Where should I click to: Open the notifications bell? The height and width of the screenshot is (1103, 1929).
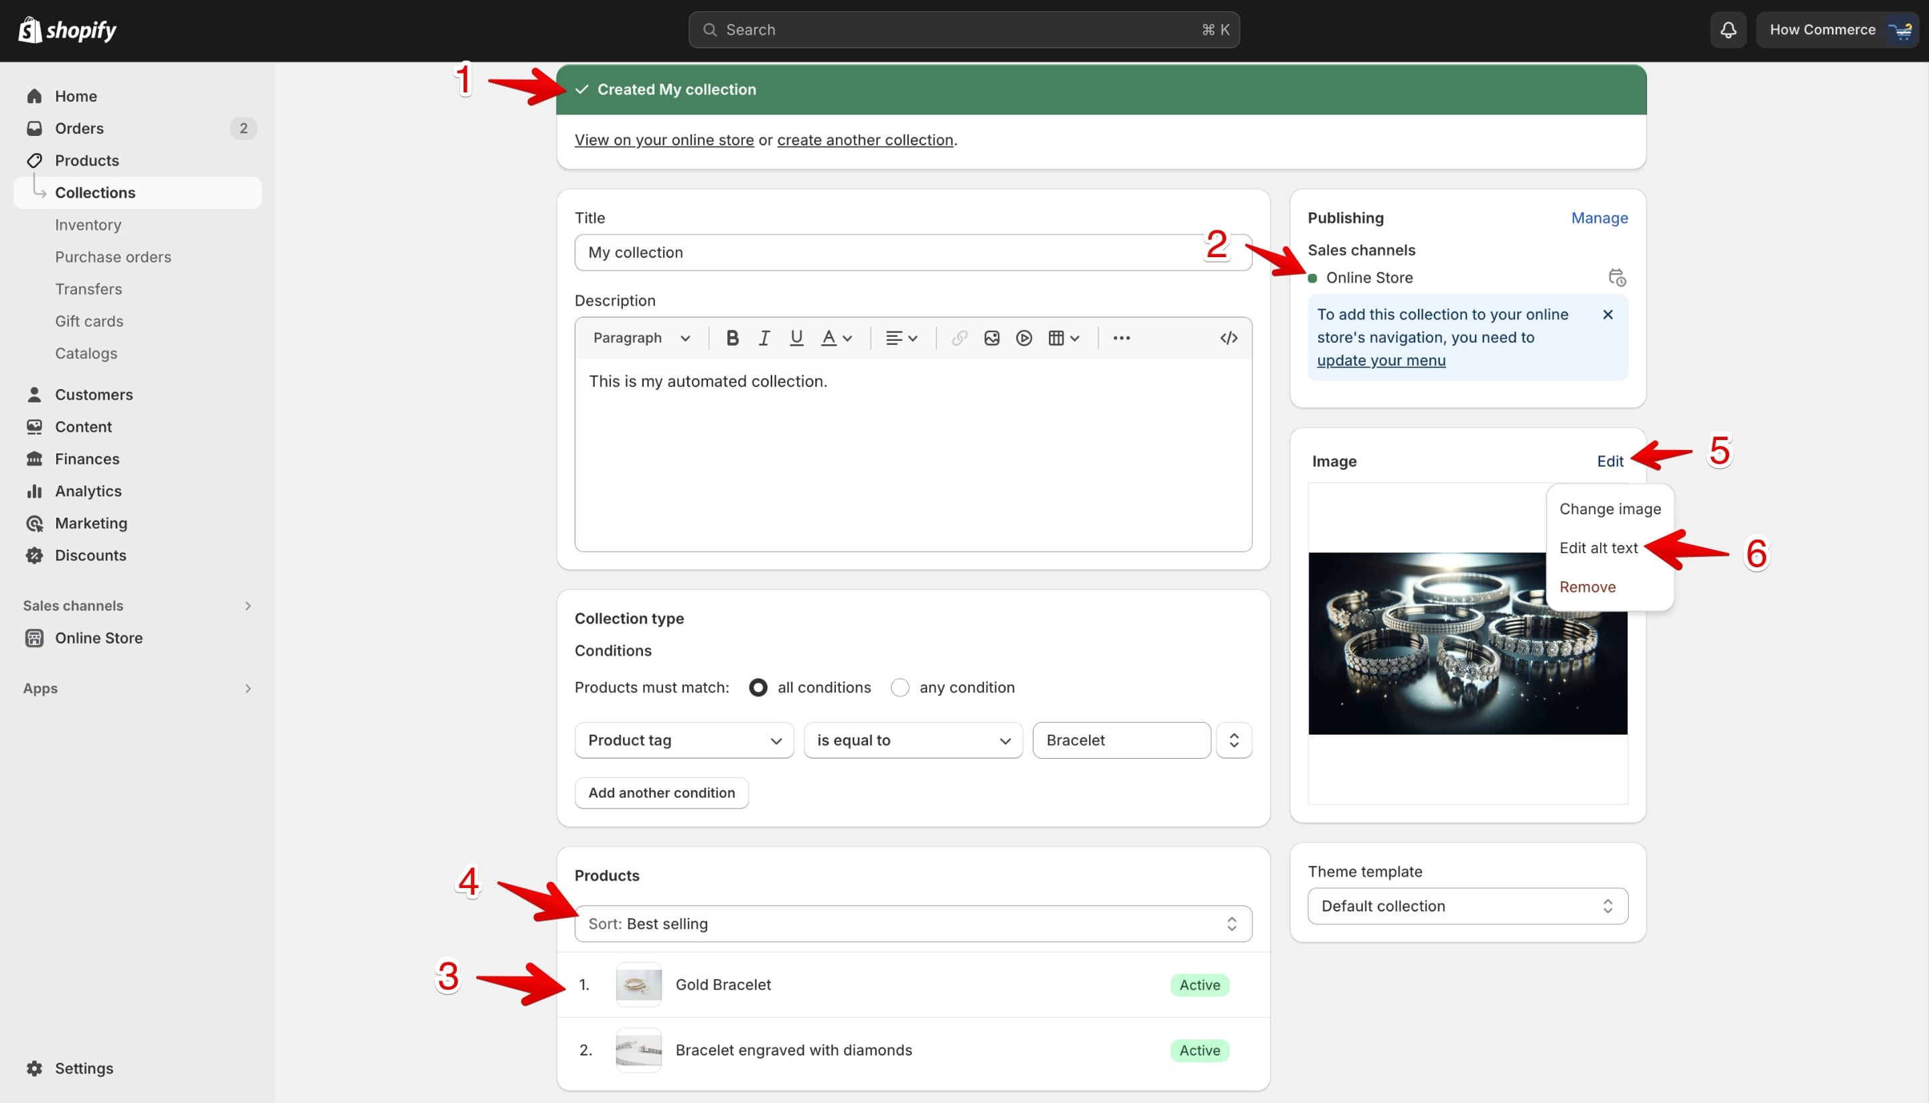pyautogui.click(x=1727, y=29)
